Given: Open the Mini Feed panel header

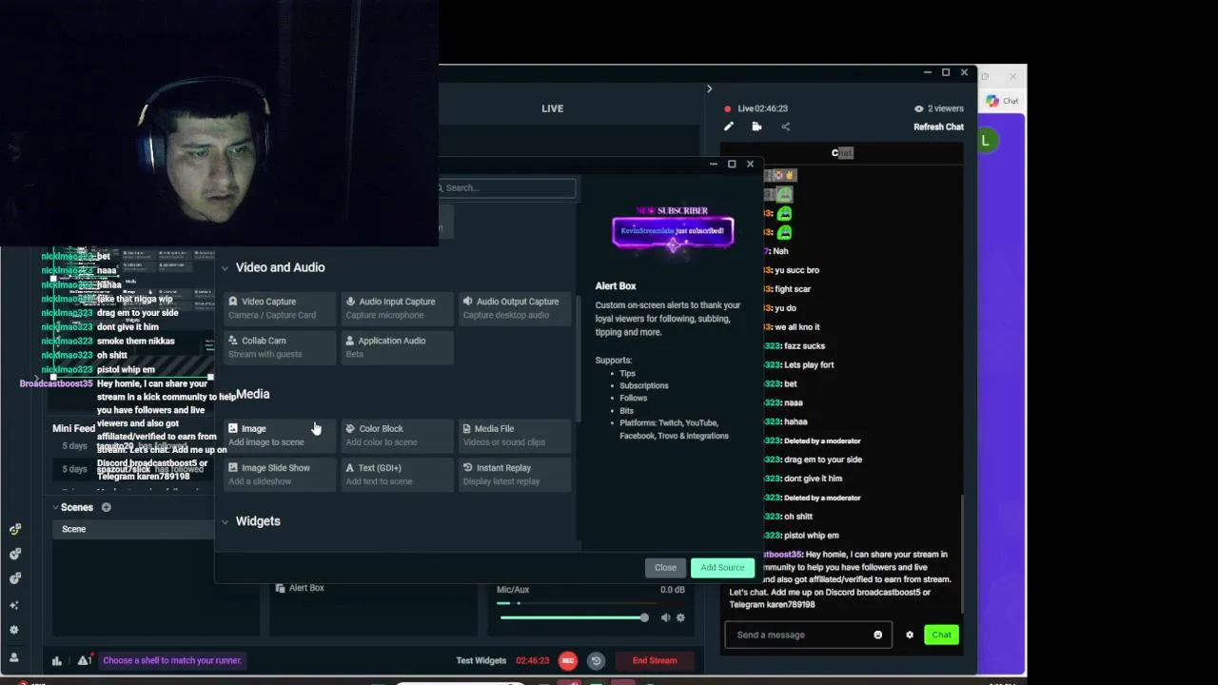Looking at the screenshot, I should coord(73,428).
